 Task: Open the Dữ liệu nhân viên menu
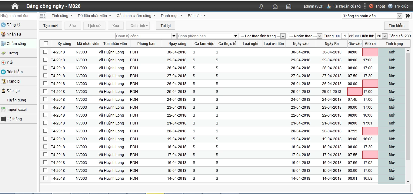click(x=94, y=16)
